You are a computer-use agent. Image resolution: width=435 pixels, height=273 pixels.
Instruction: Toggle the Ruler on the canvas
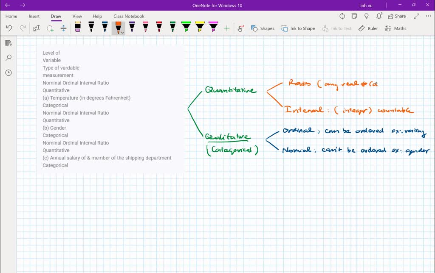click(368, 28)
